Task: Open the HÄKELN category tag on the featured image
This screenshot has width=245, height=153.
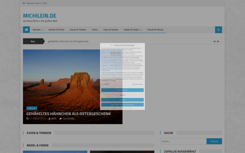Action: point(32,108)
